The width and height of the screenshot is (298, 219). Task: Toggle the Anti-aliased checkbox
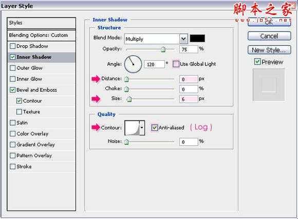click(155, 127)
